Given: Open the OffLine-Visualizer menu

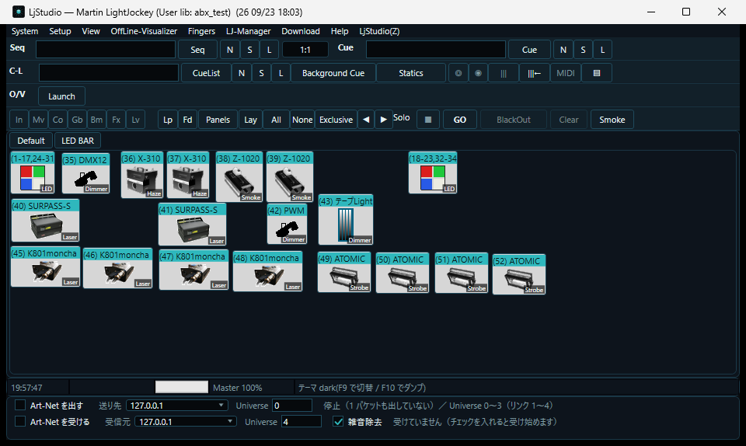Looking at the screenshot, I should [x=144, y=31].
